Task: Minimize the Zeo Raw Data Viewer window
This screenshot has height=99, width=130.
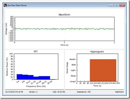Action: [111, 5]
